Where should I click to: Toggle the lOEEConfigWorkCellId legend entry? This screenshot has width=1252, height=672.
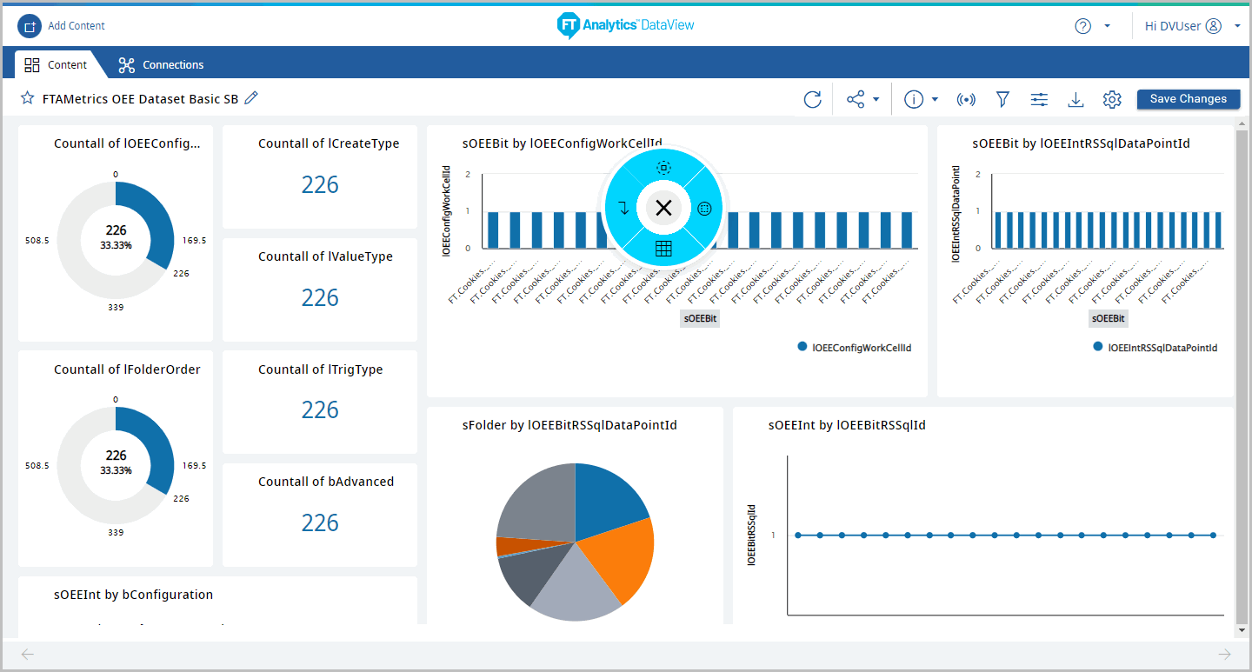[x=854, y=348]
